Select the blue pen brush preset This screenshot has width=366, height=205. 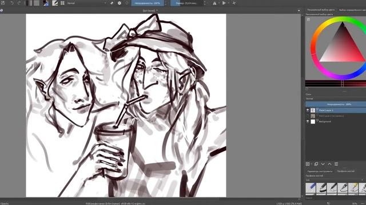(311, 188)
